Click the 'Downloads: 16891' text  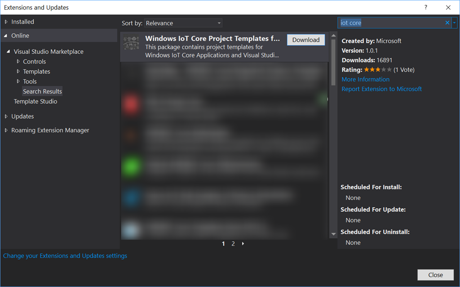point(367,60)
